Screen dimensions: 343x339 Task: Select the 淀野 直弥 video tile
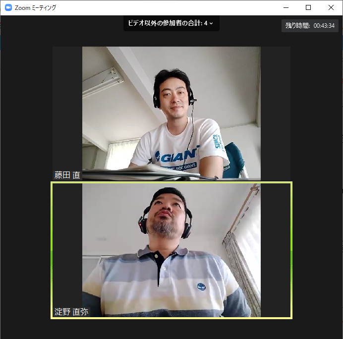pyautogui.click(x=171, y=250)
